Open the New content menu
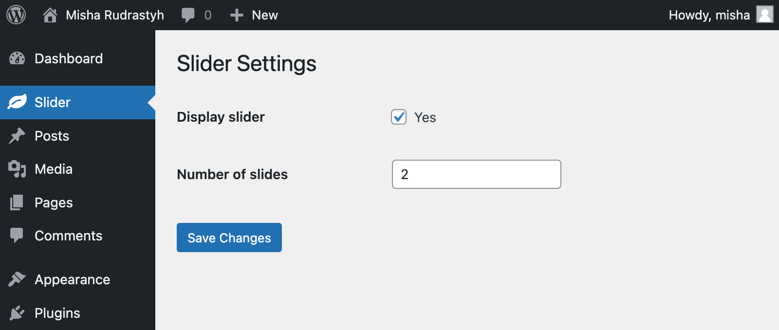The width and height of the screenshot is (779, 330). coord(254,15)
